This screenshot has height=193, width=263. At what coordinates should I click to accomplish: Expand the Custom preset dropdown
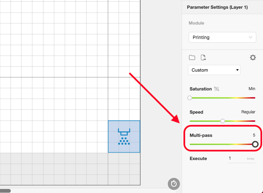pyautogui.click(x=214, y=70)
